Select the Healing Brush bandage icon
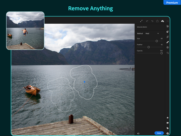This screenshot has height=136, width=181. point(168,42)
